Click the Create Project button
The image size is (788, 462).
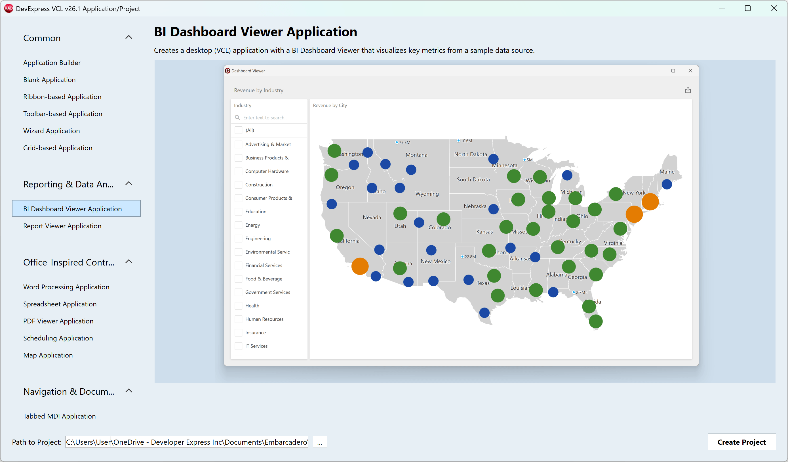pos(741,442)
